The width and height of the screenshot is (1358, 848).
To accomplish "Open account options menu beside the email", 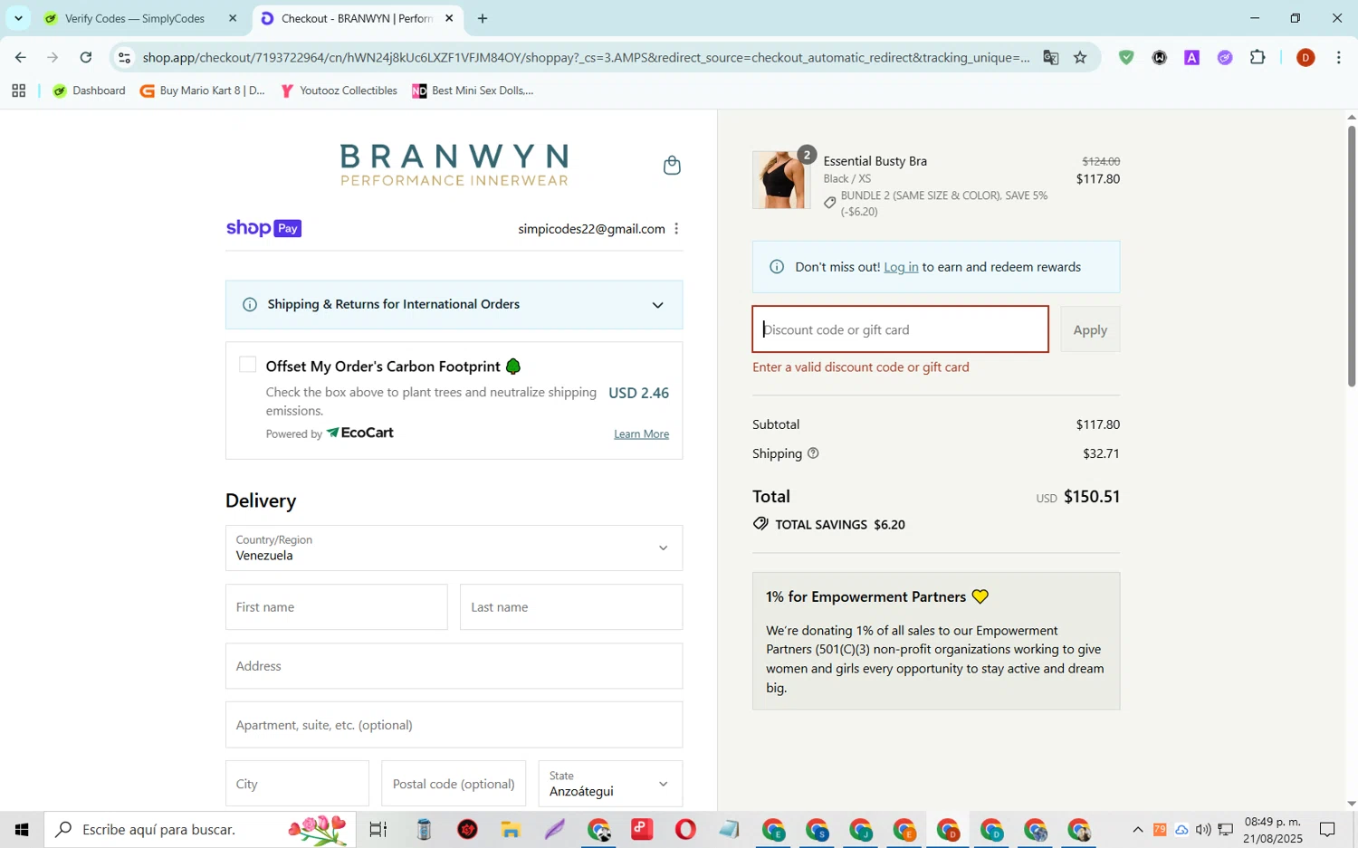I will tap(676, 229).
